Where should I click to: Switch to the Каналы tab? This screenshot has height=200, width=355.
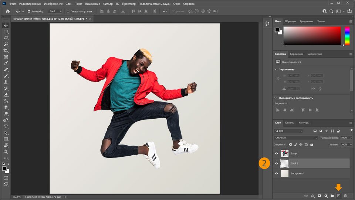pyautogui.click(x=290, y=123)
